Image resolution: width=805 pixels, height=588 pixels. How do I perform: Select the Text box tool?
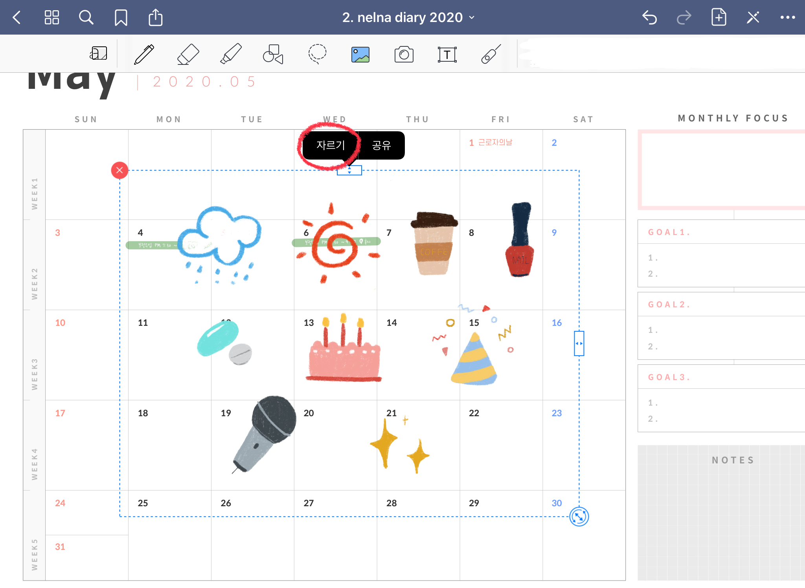pyautogui.click(x=447, y=55)
